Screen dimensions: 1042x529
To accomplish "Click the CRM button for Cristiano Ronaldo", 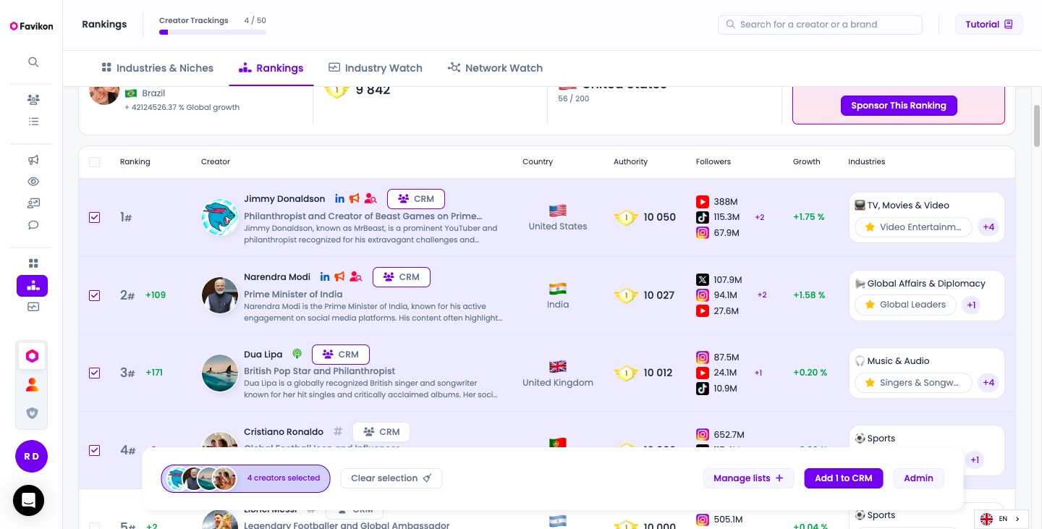I will (x=381, y=432).
